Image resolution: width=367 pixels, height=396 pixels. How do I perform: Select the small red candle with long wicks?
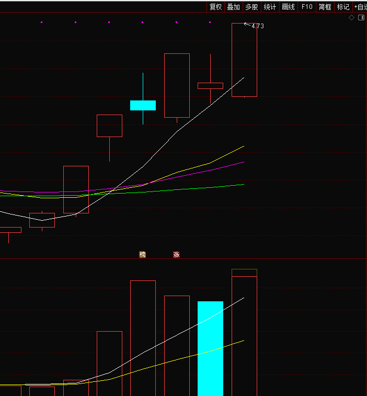pos(210,85)
